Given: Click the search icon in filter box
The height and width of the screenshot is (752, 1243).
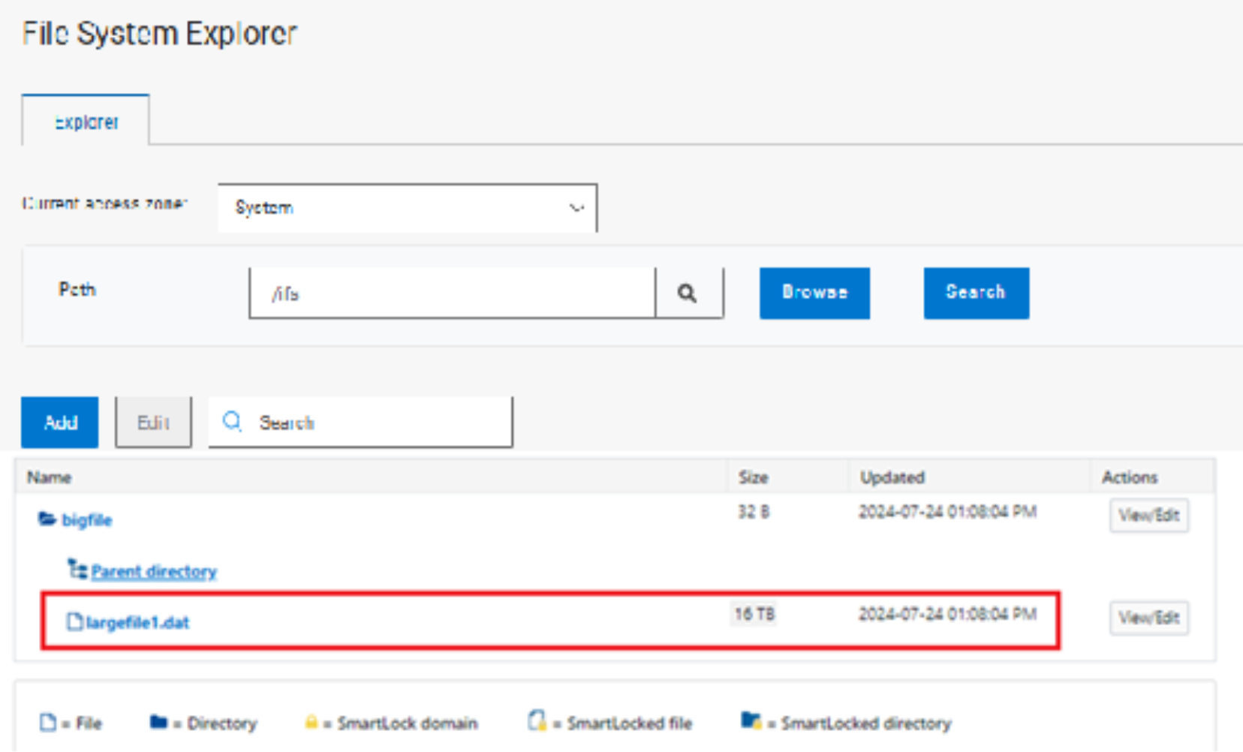Looking at the screenshot, I should point(232,421).
